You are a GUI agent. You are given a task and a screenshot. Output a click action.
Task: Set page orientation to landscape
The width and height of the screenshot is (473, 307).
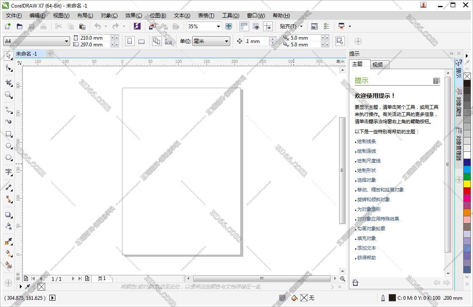pos(141,41)
